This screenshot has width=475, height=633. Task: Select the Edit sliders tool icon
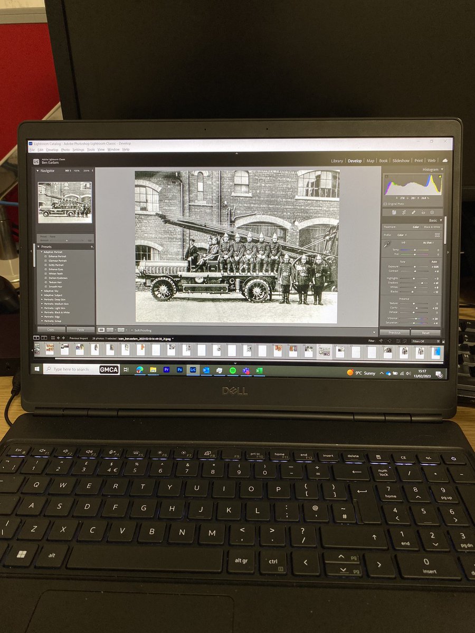pyautogui.click(x=394, y=212)
